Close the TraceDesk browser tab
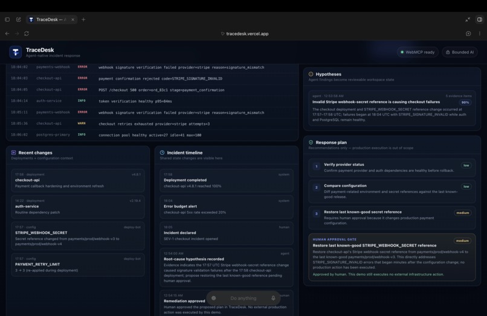This screenshot has width=487, height=316. 73,19
